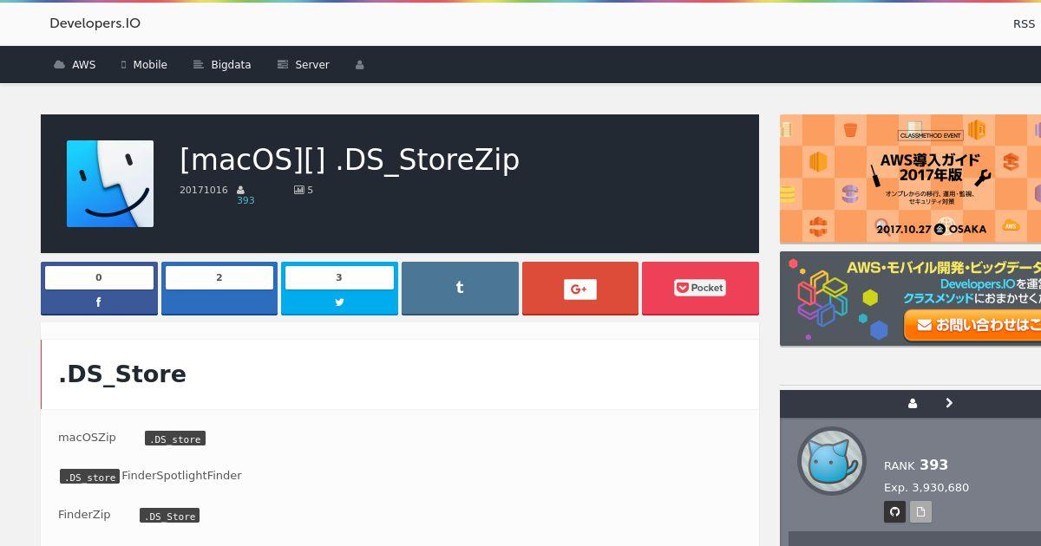Share the article on Facebook
The height and width of the screenshot is (546, 1041).
click(x=99, y=302)
